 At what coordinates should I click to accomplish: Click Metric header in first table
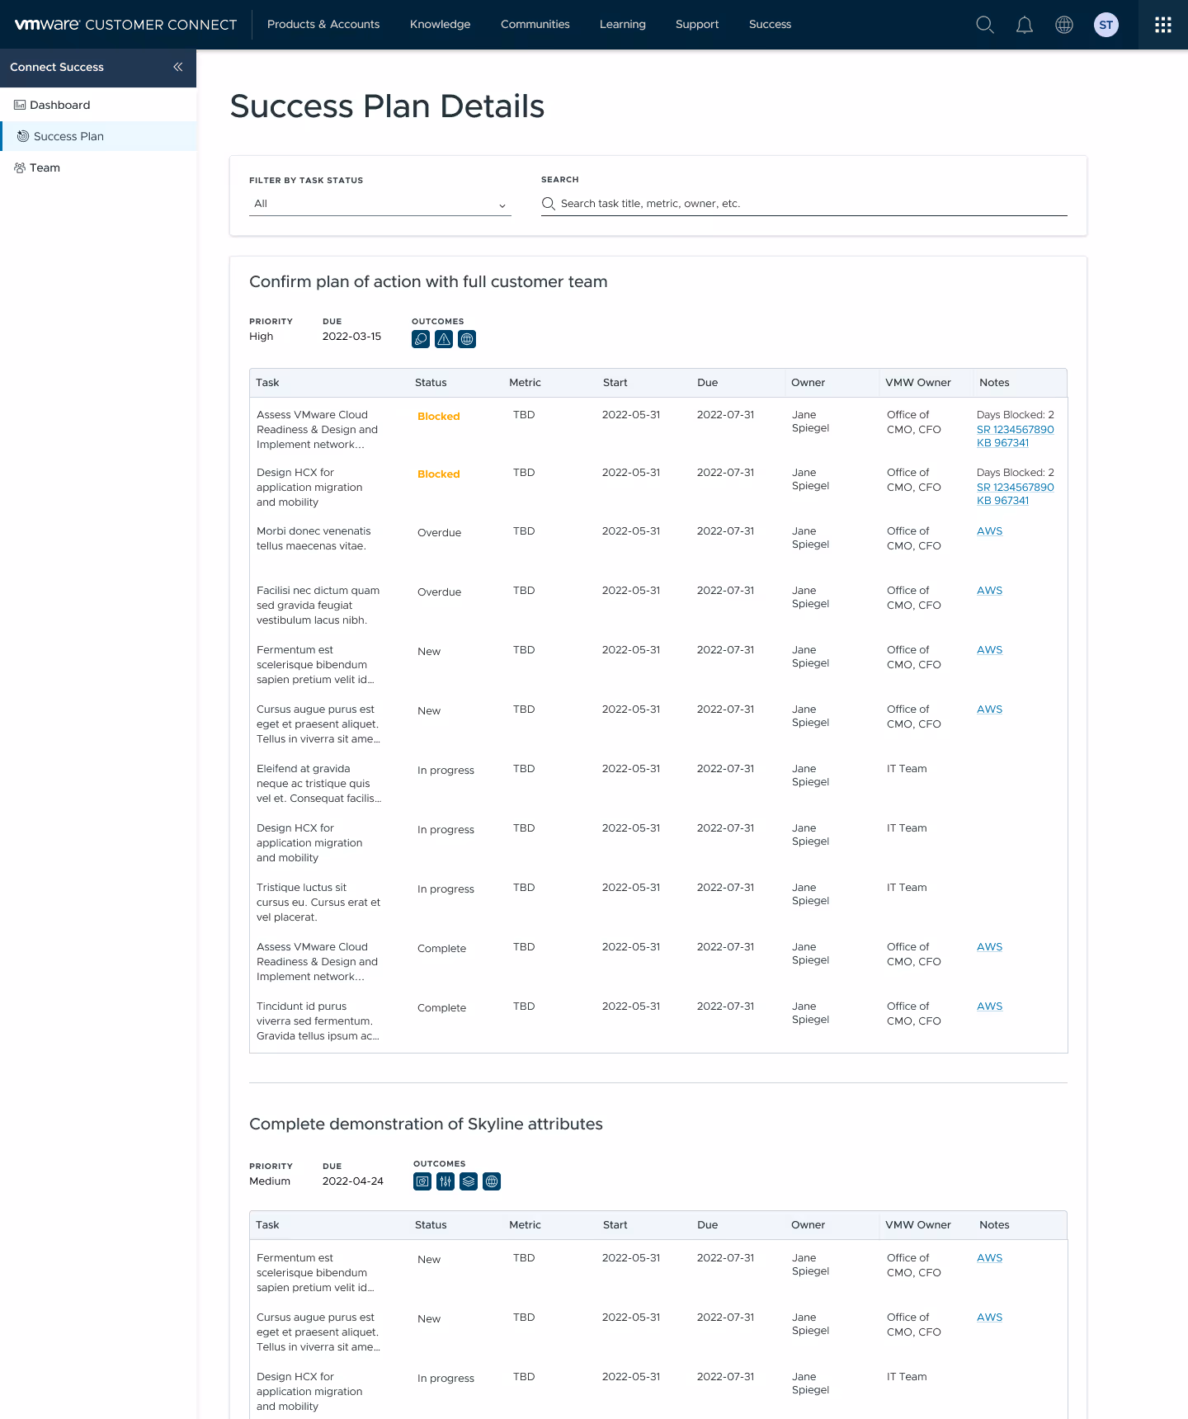[x=525, y=383]
